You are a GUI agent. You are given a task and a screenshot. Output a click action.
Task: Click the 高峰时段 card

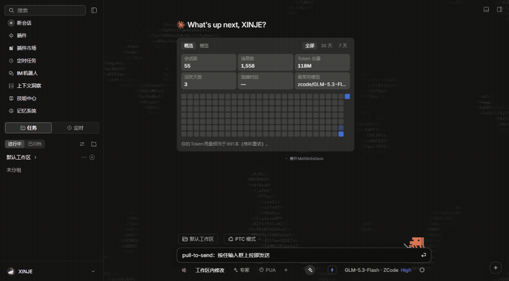click(265, 81)
